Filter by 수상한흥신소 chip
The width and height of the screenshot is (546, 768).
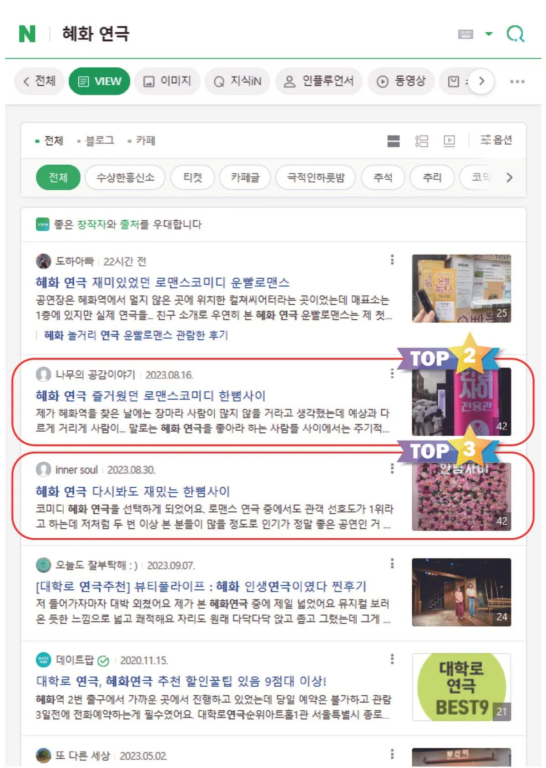pyautogui.click(x=125, y=177)
